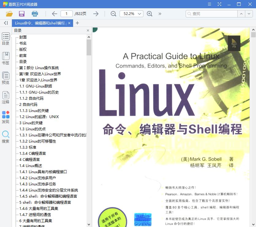Open a file with the folder icon
Viewport: 256px width, 227px height.
point(9,14)
